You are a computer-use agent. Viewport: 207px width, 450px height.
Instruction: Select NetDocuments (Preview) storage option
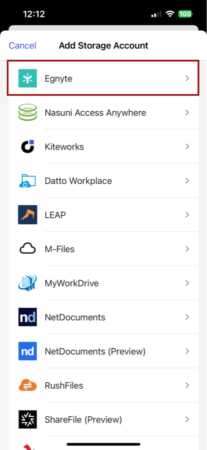[x=103, y=351]
